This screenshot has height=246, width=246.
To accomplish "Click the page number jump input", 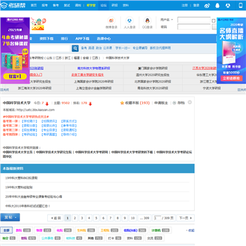I will click(x=157, y=218).
